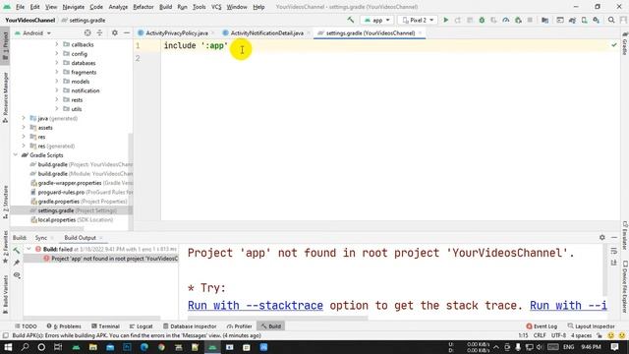The image size is (629, 354).
Task: Switch to ActivityNotificationDetail.java tab
Action: click(x=266, y=32)
